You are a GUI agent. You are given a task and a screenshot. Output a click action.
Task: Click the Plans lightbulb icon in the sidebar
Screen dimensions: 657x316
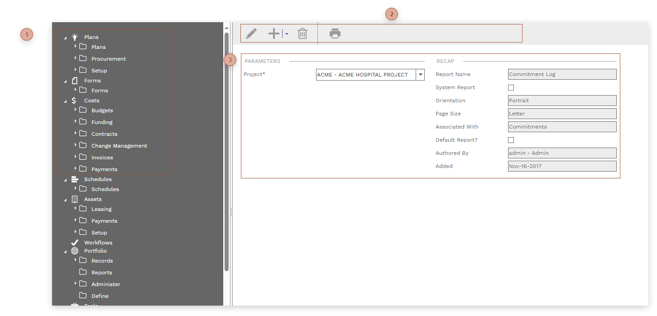point(75,37)
